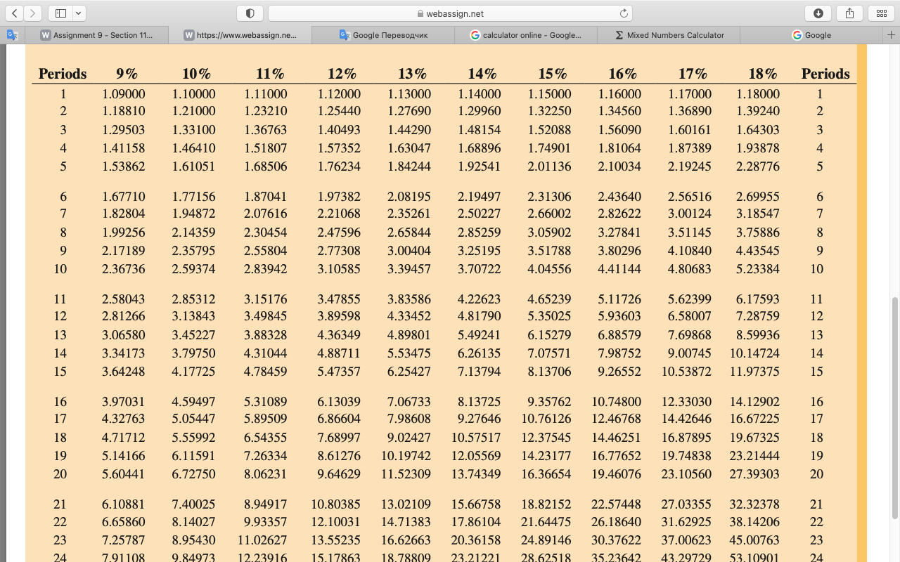Select the 15% column header

point(553,74)
